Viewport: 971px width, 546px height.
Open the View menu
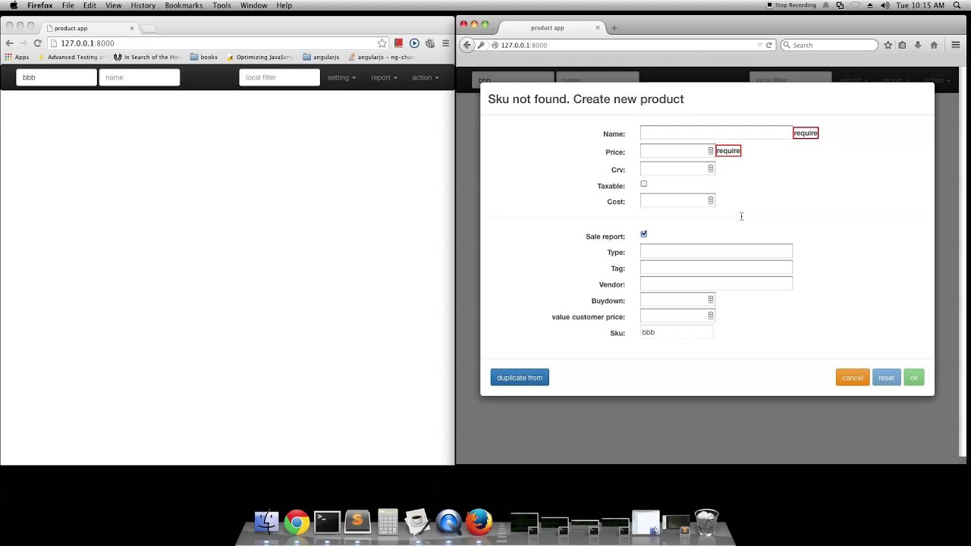click(x=113, y=5)
